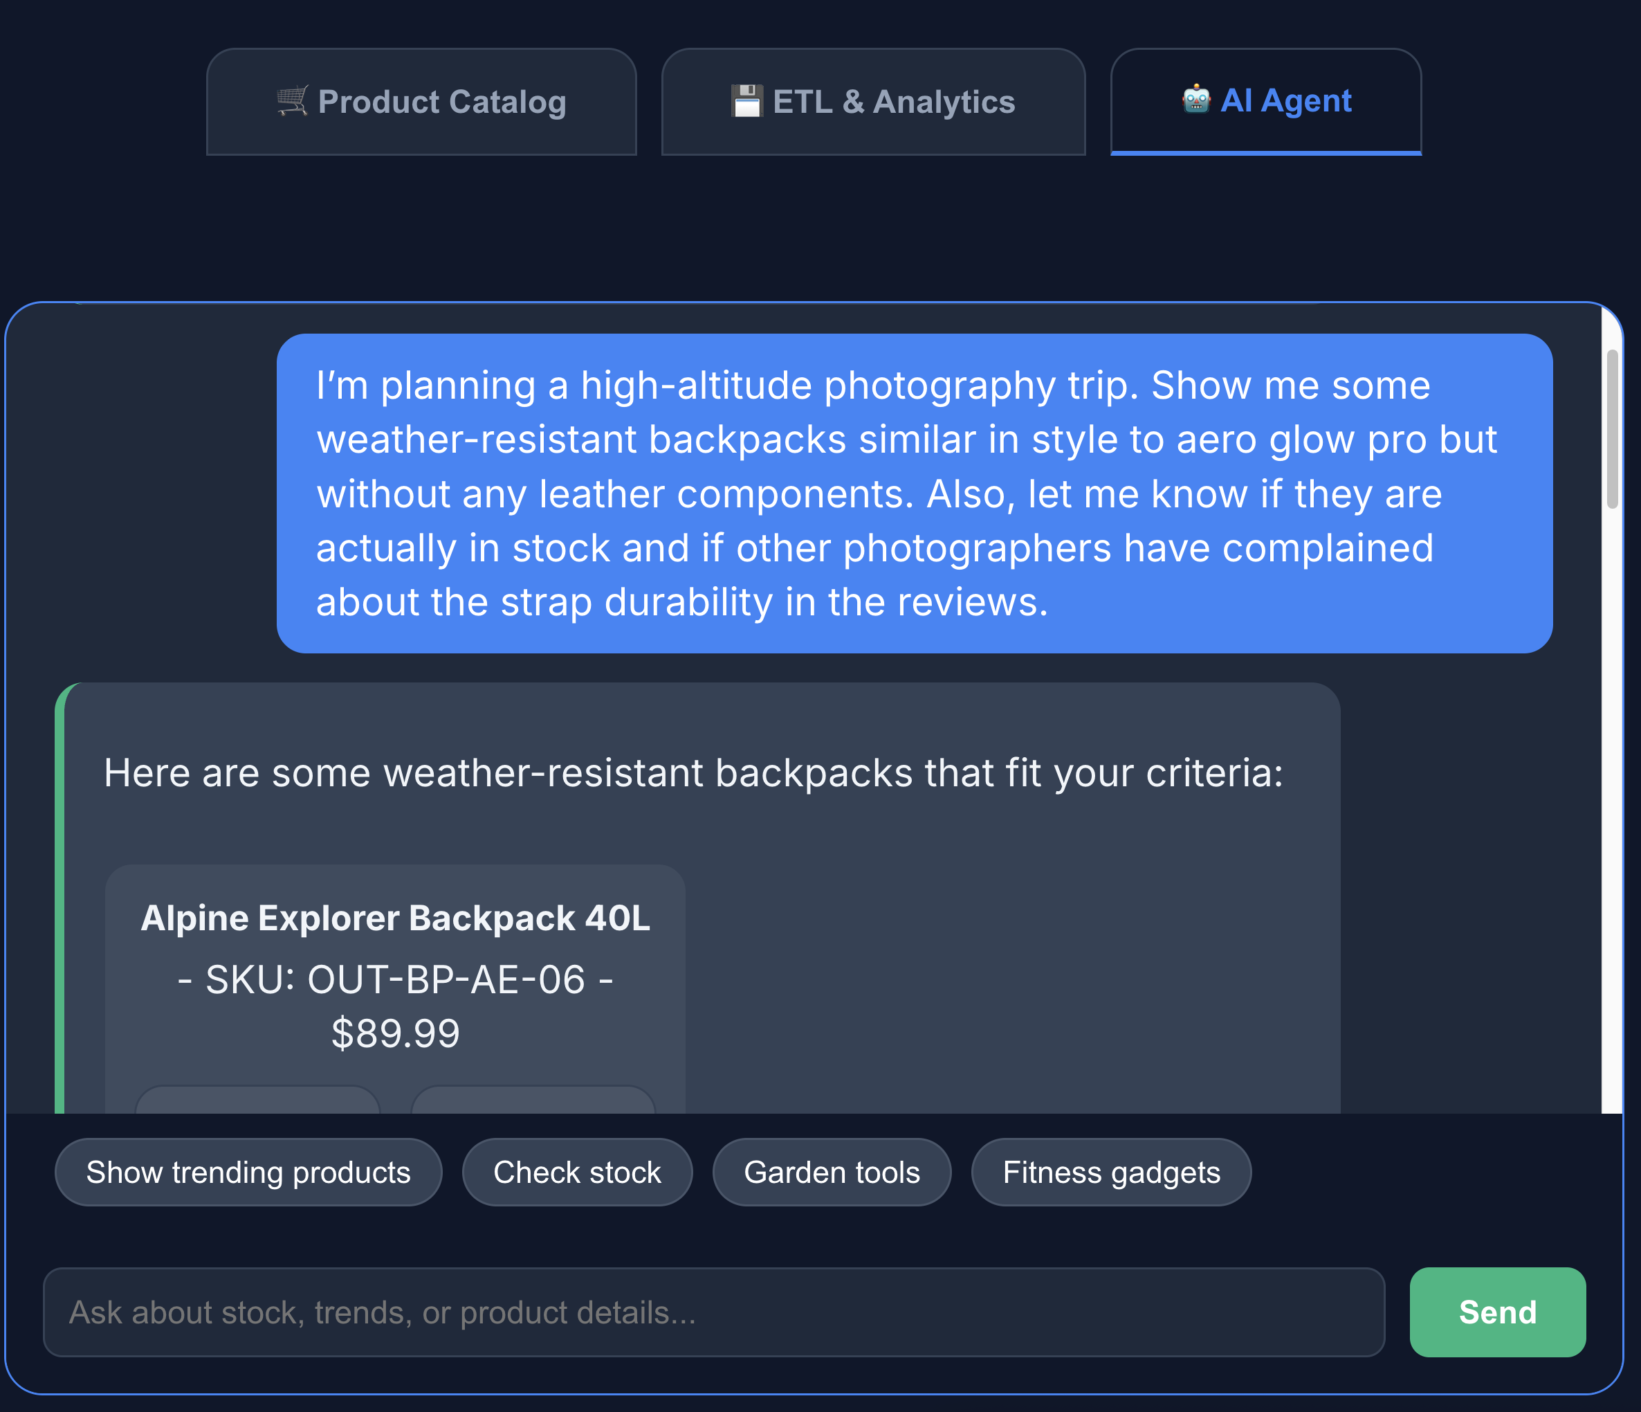
Task: Click the robot icon on AI Agent tab
Action: 1196,100
